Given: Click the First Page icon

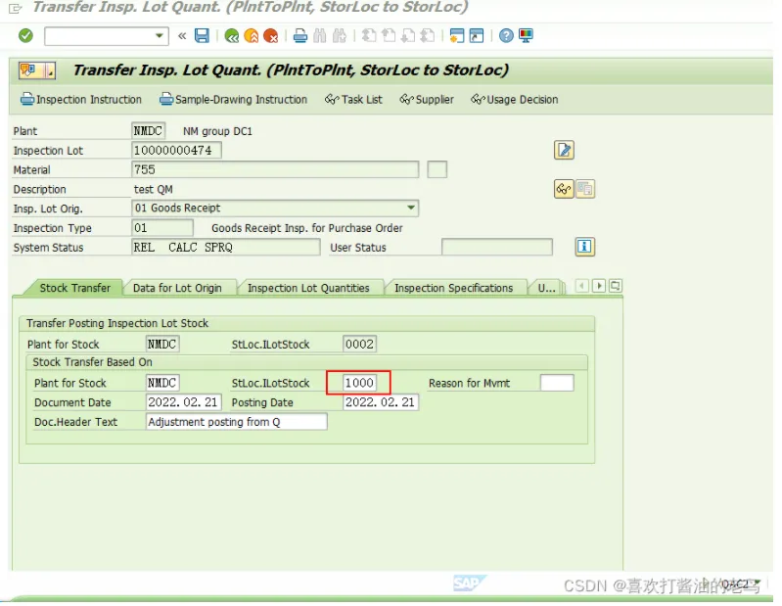Looking at the screenshot, I should pyautogui.click(x=369, y=36).
